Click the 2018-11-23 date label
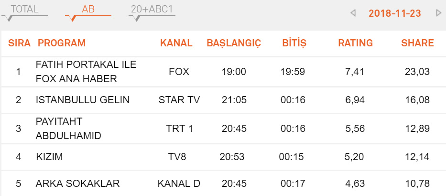This screenshot has height=196, width=446. tap(394, 13)
